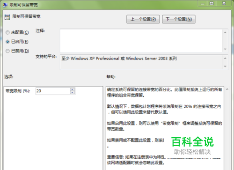This screenshot has height=170, width=234.
Task: Click the 下一个设置(N) button
Action: pyautogui.click(x=179, y=19)
